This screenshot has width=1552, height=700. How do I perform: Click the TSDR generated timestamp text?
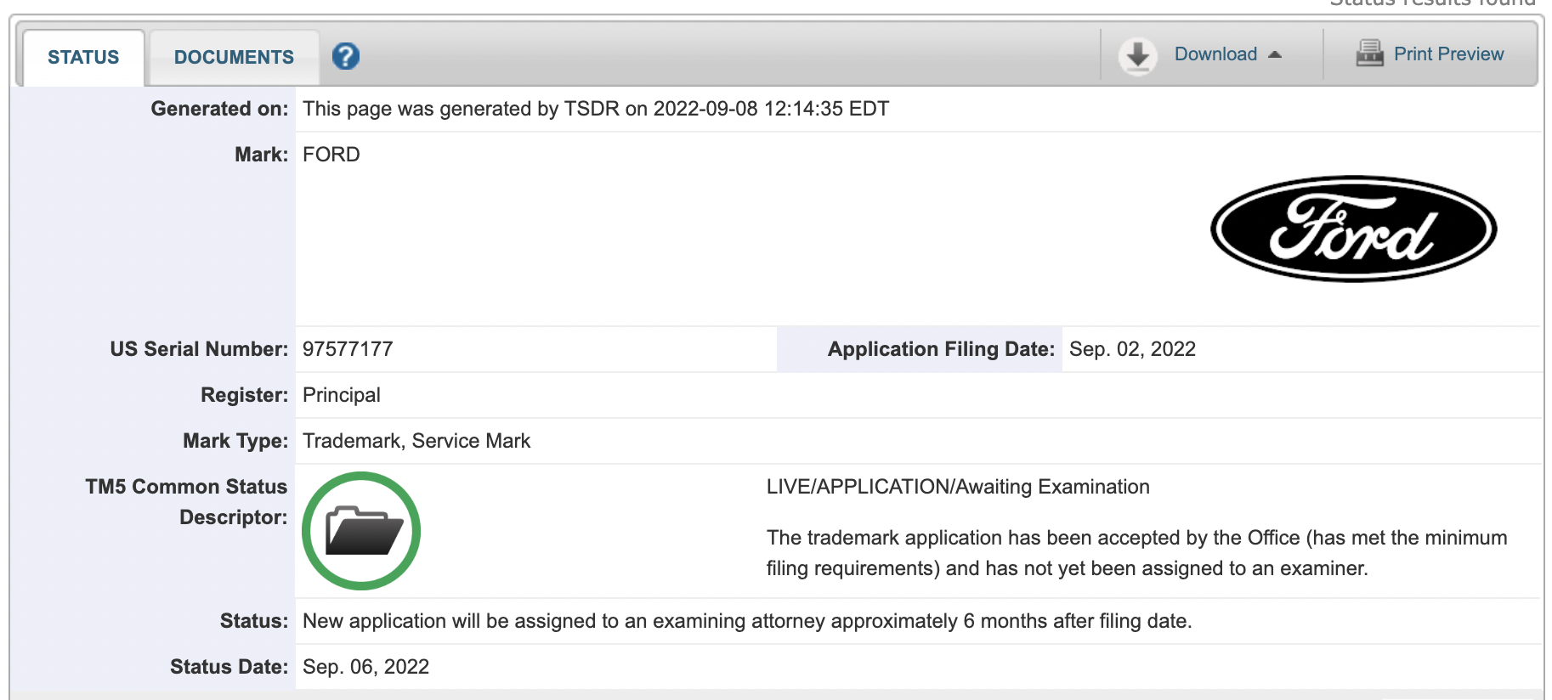(596, 109)
